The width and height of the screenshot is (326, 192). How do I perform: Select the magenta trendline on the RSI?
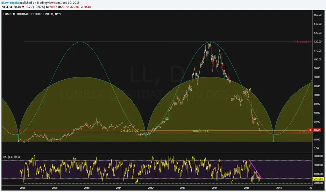point(255,169)
